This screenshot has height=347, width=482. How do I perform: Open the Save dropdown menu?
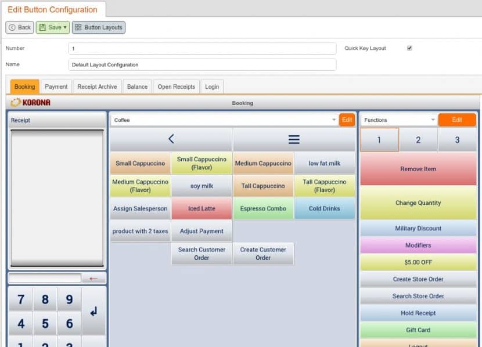pyautogui.click(x=65, y=27)
